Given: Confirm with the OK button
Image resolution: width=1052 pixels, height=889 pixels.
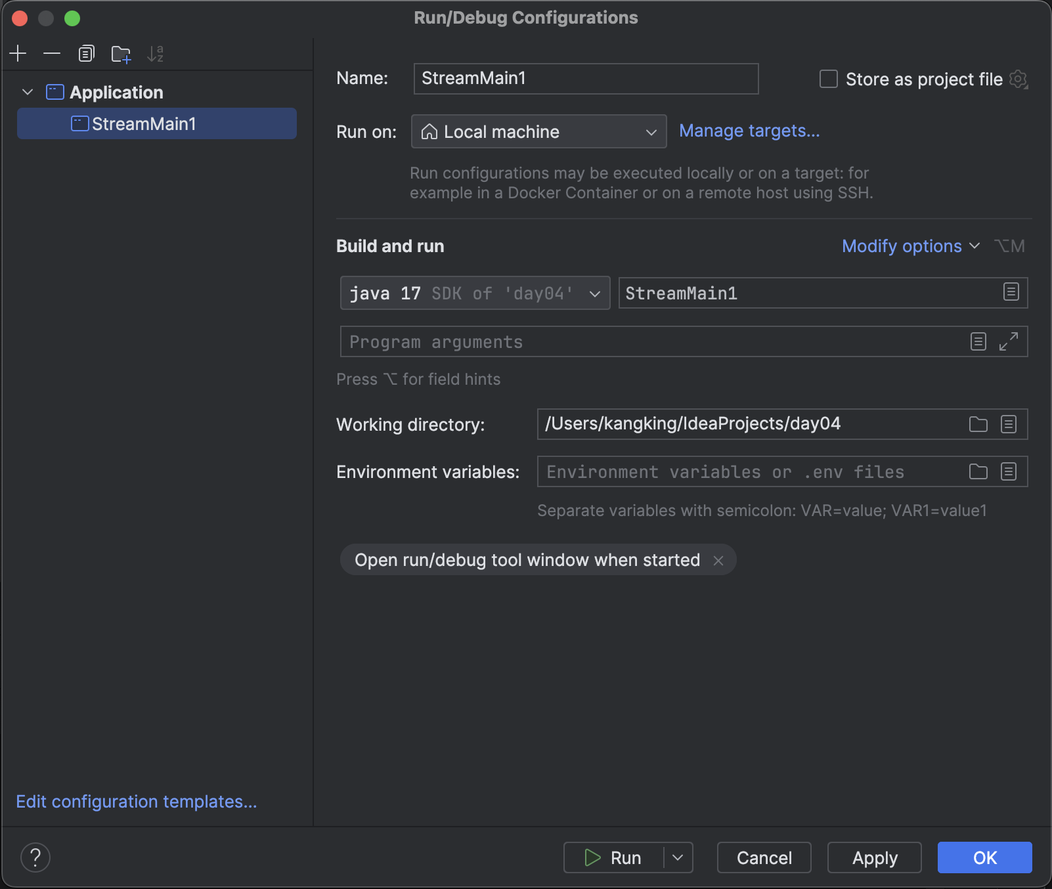Looking at the screenshot, I should (x=985, y=857).
